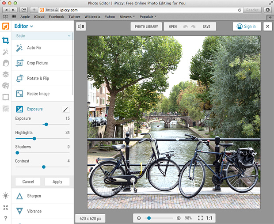Click the Exposure tool icon
This screenshot has width=274, height=224.
click(19, 109)
